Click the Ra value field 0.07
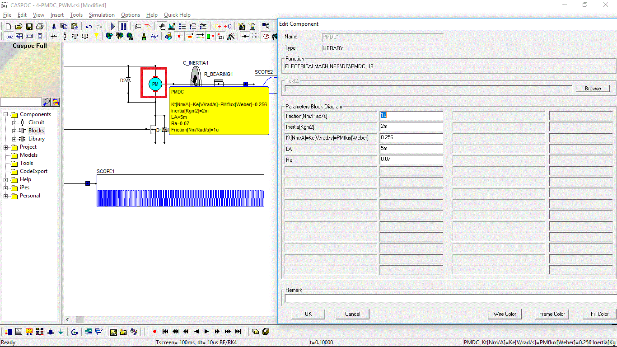 point(411,160)
